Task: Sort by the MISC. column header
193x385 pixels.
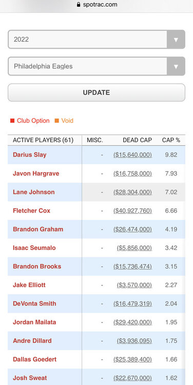Action: click(95, 140)
